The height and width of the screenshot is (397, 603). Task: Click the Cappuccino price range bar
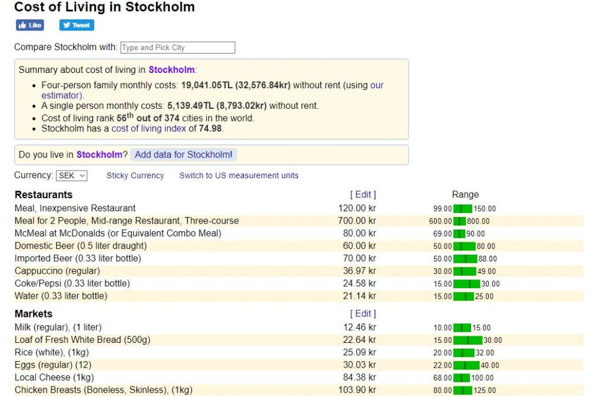coord(465,271)
